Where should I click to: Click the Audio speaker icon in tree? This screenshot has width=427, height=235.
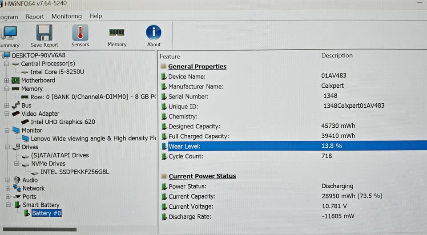pos(17,180)
